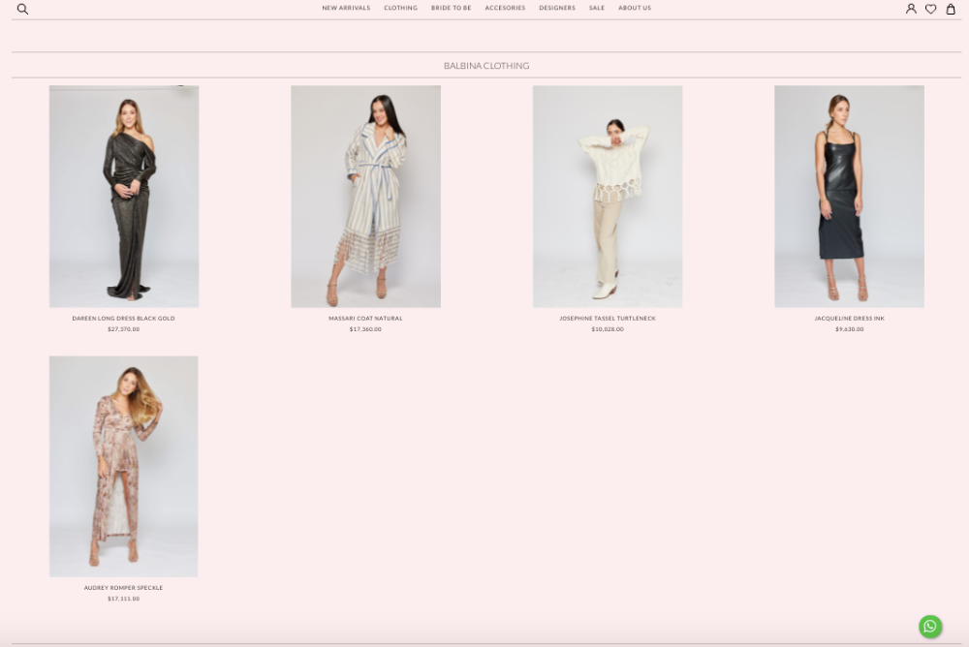Open the About Us page
Screen dimensions: 969x647
635,8
